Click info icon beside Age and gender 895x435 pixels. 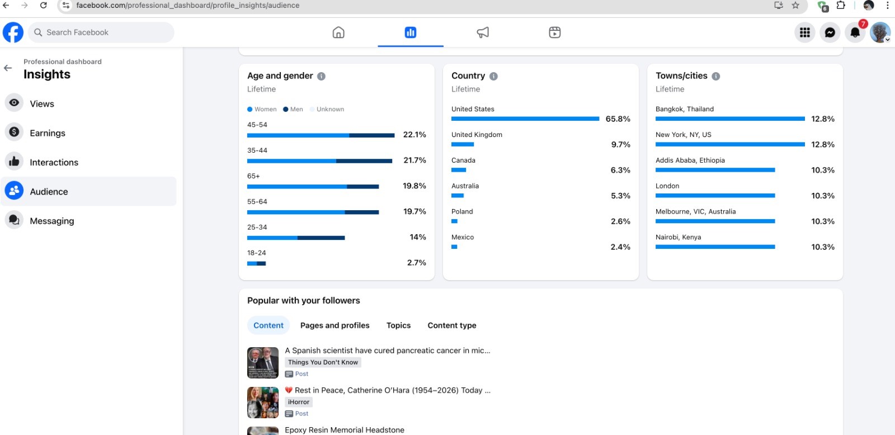coord(321,76)
